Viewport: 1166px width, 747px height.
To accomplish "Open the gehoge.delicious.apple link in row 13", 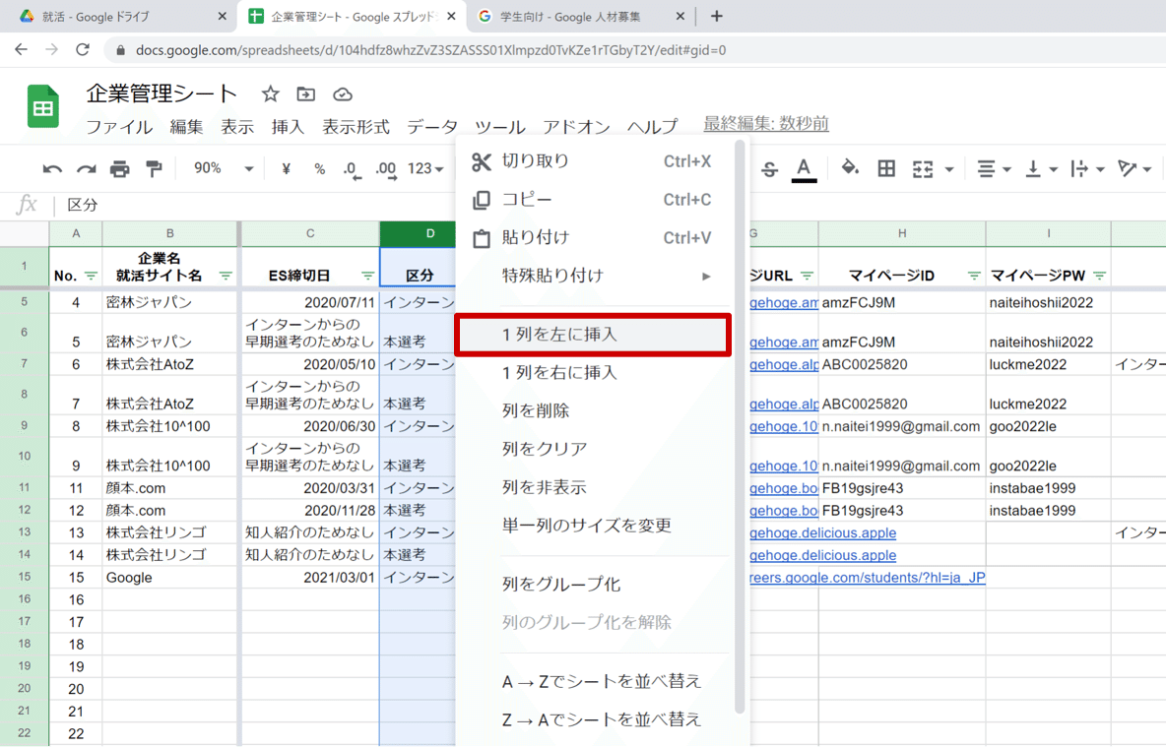I will (822, 532).
